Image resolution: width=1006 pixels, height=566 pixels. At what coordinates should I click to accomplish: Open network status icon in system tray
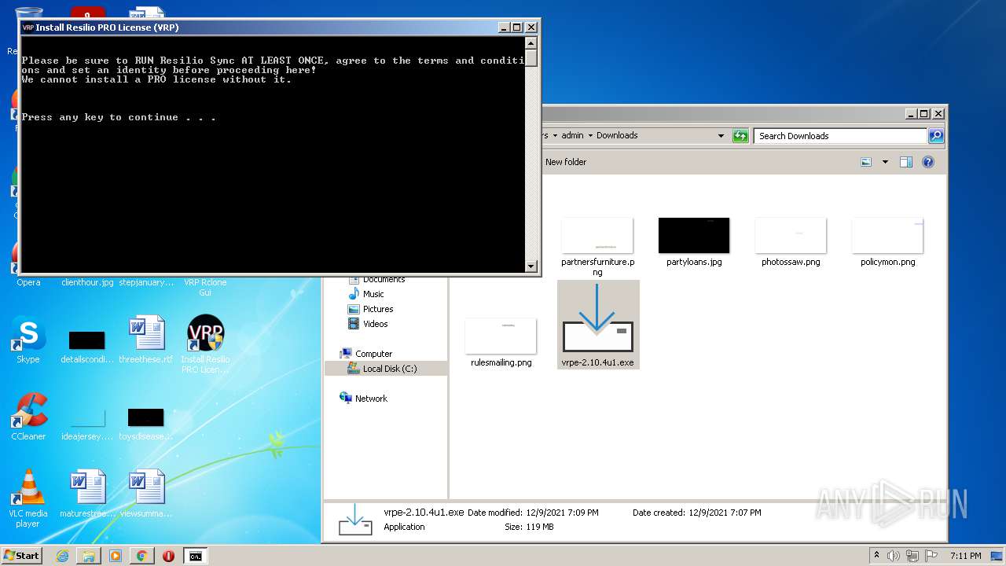click(x=912, y=556)
